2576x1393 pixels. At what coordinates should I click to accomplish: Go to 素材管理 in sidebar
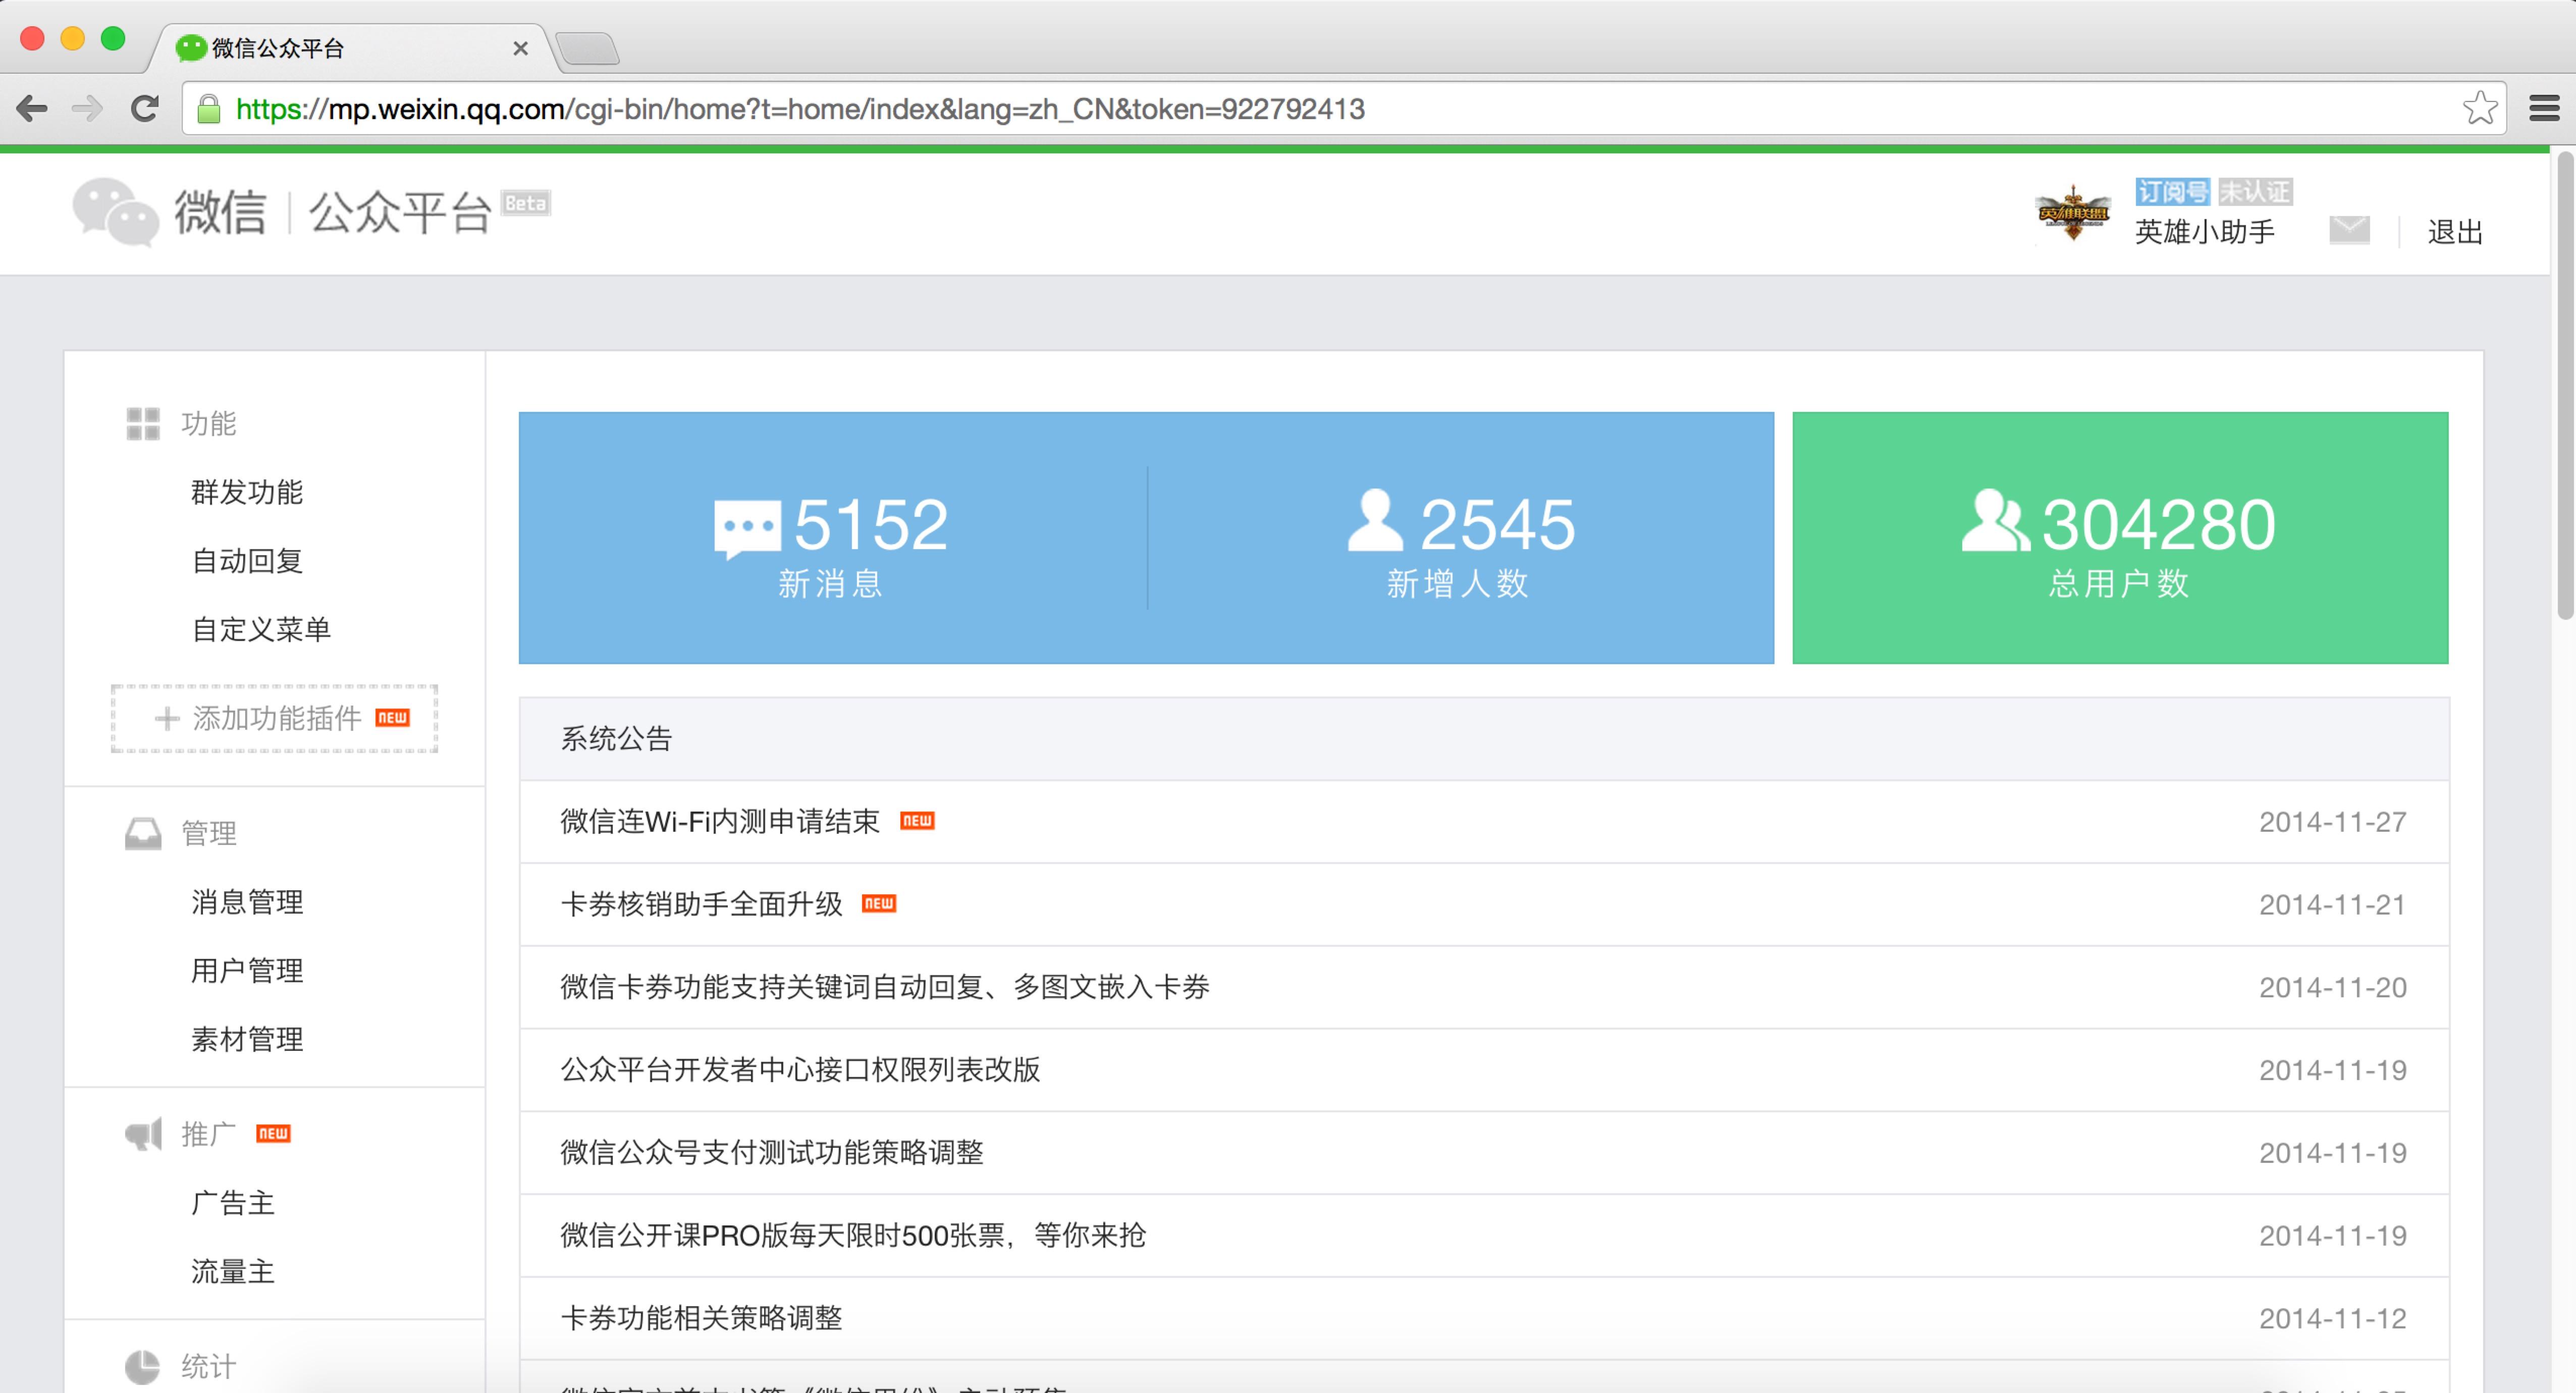[247, 1039]
